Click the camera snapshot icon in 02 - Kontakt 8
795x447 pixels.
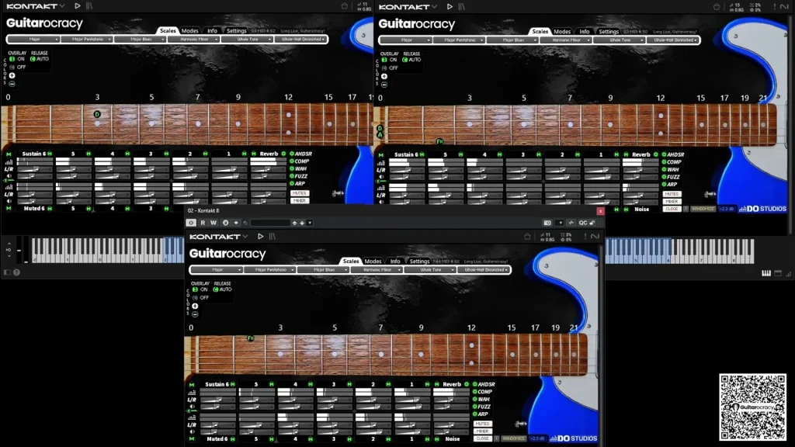pos(547,223)
